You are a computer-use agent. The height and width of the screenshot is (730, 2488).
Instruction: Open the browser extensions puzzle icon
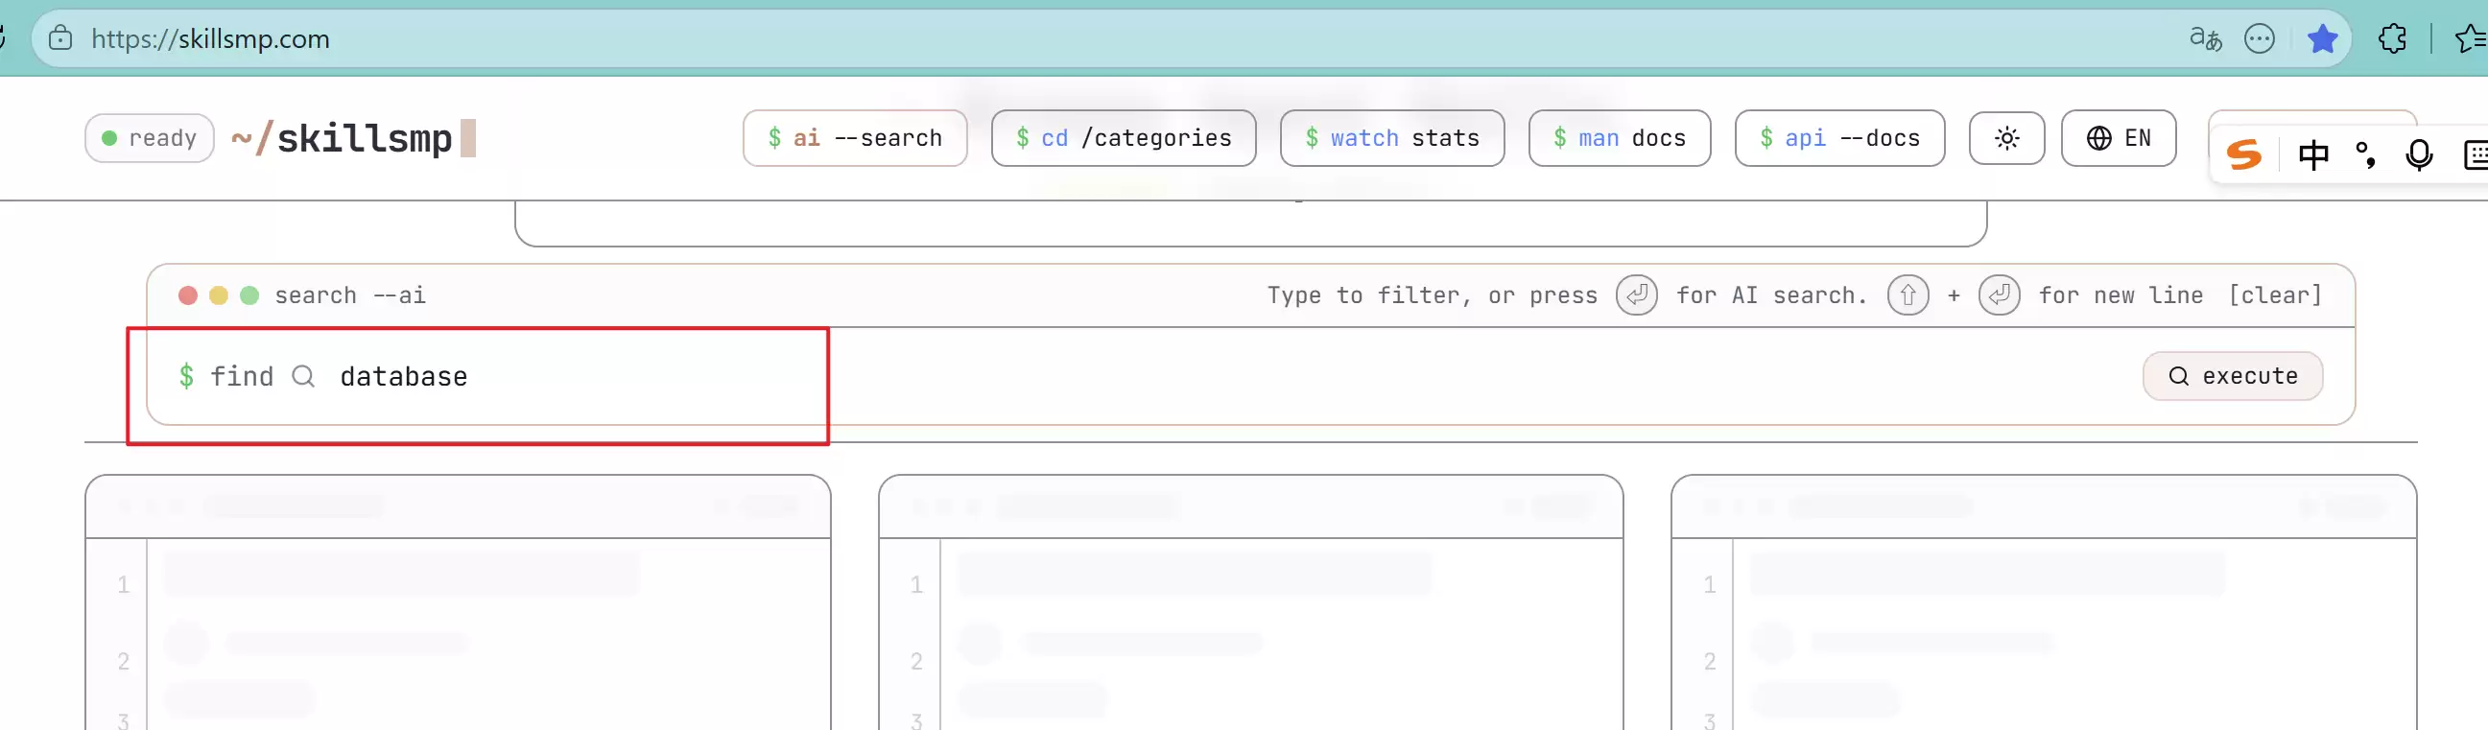(x=2392, y=38)
